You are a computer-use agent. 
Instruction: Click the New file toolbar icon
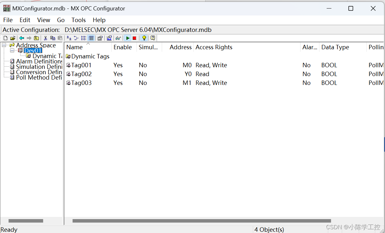(x=5, y=38)
